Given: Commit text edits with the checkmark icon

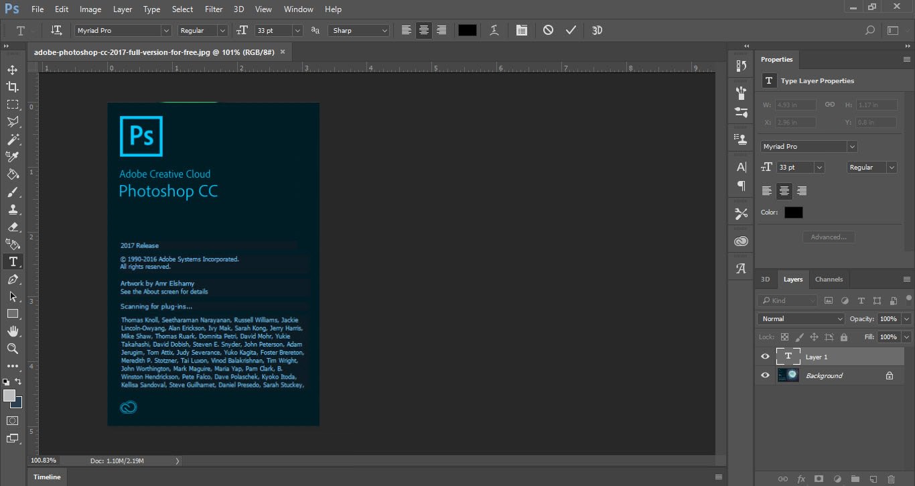Looking at the screenshot, I should tap(571, 30).
